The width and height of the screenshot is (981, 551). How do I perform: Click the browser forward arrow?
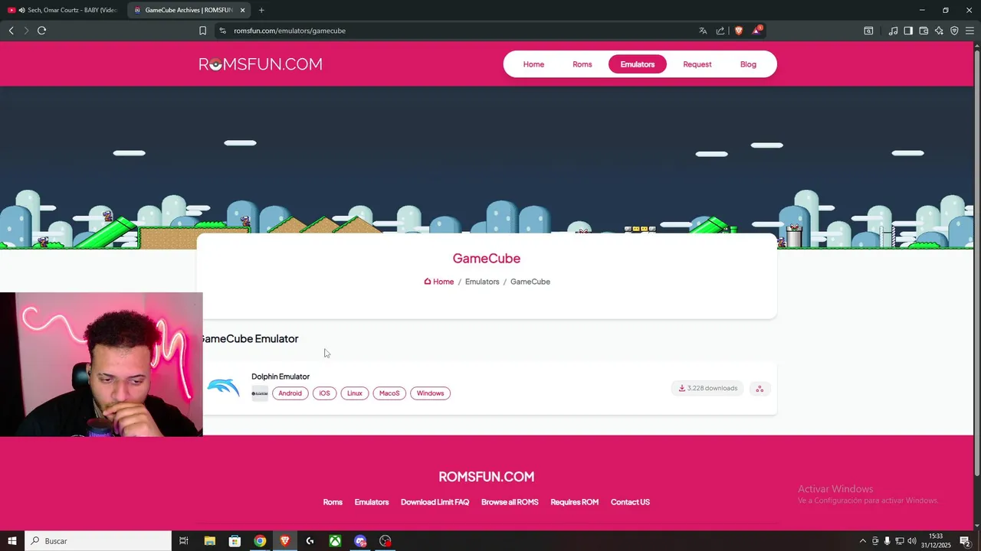tap(26, 31)
